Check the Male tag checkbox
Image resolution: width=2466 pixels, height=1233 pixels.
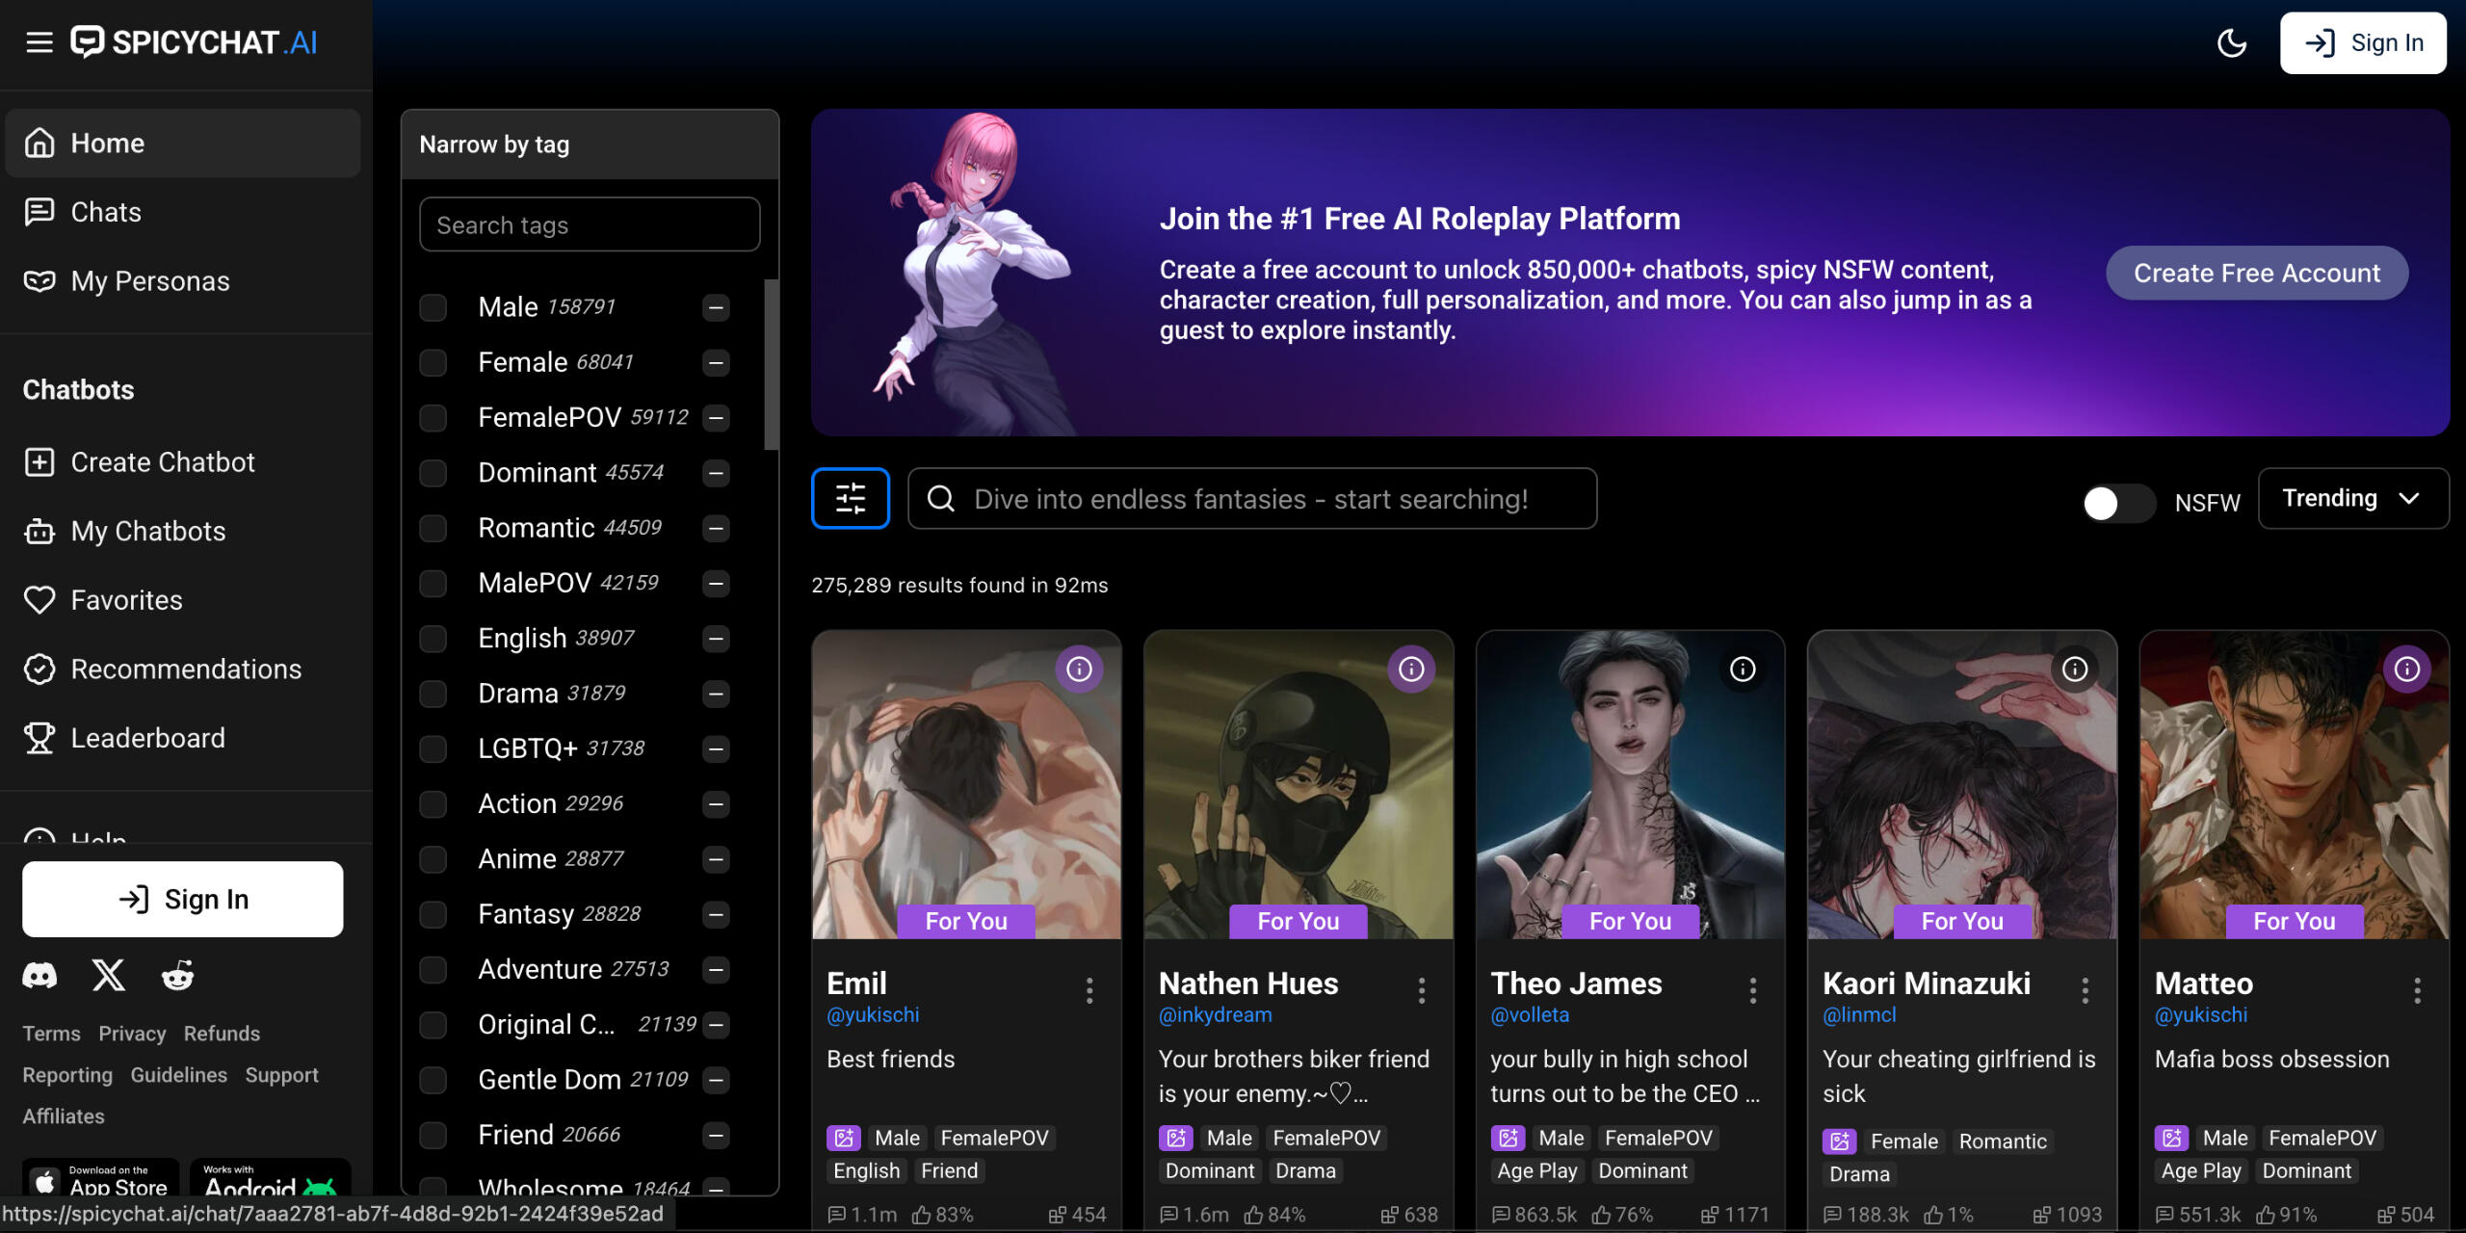[x=433, y=307]
